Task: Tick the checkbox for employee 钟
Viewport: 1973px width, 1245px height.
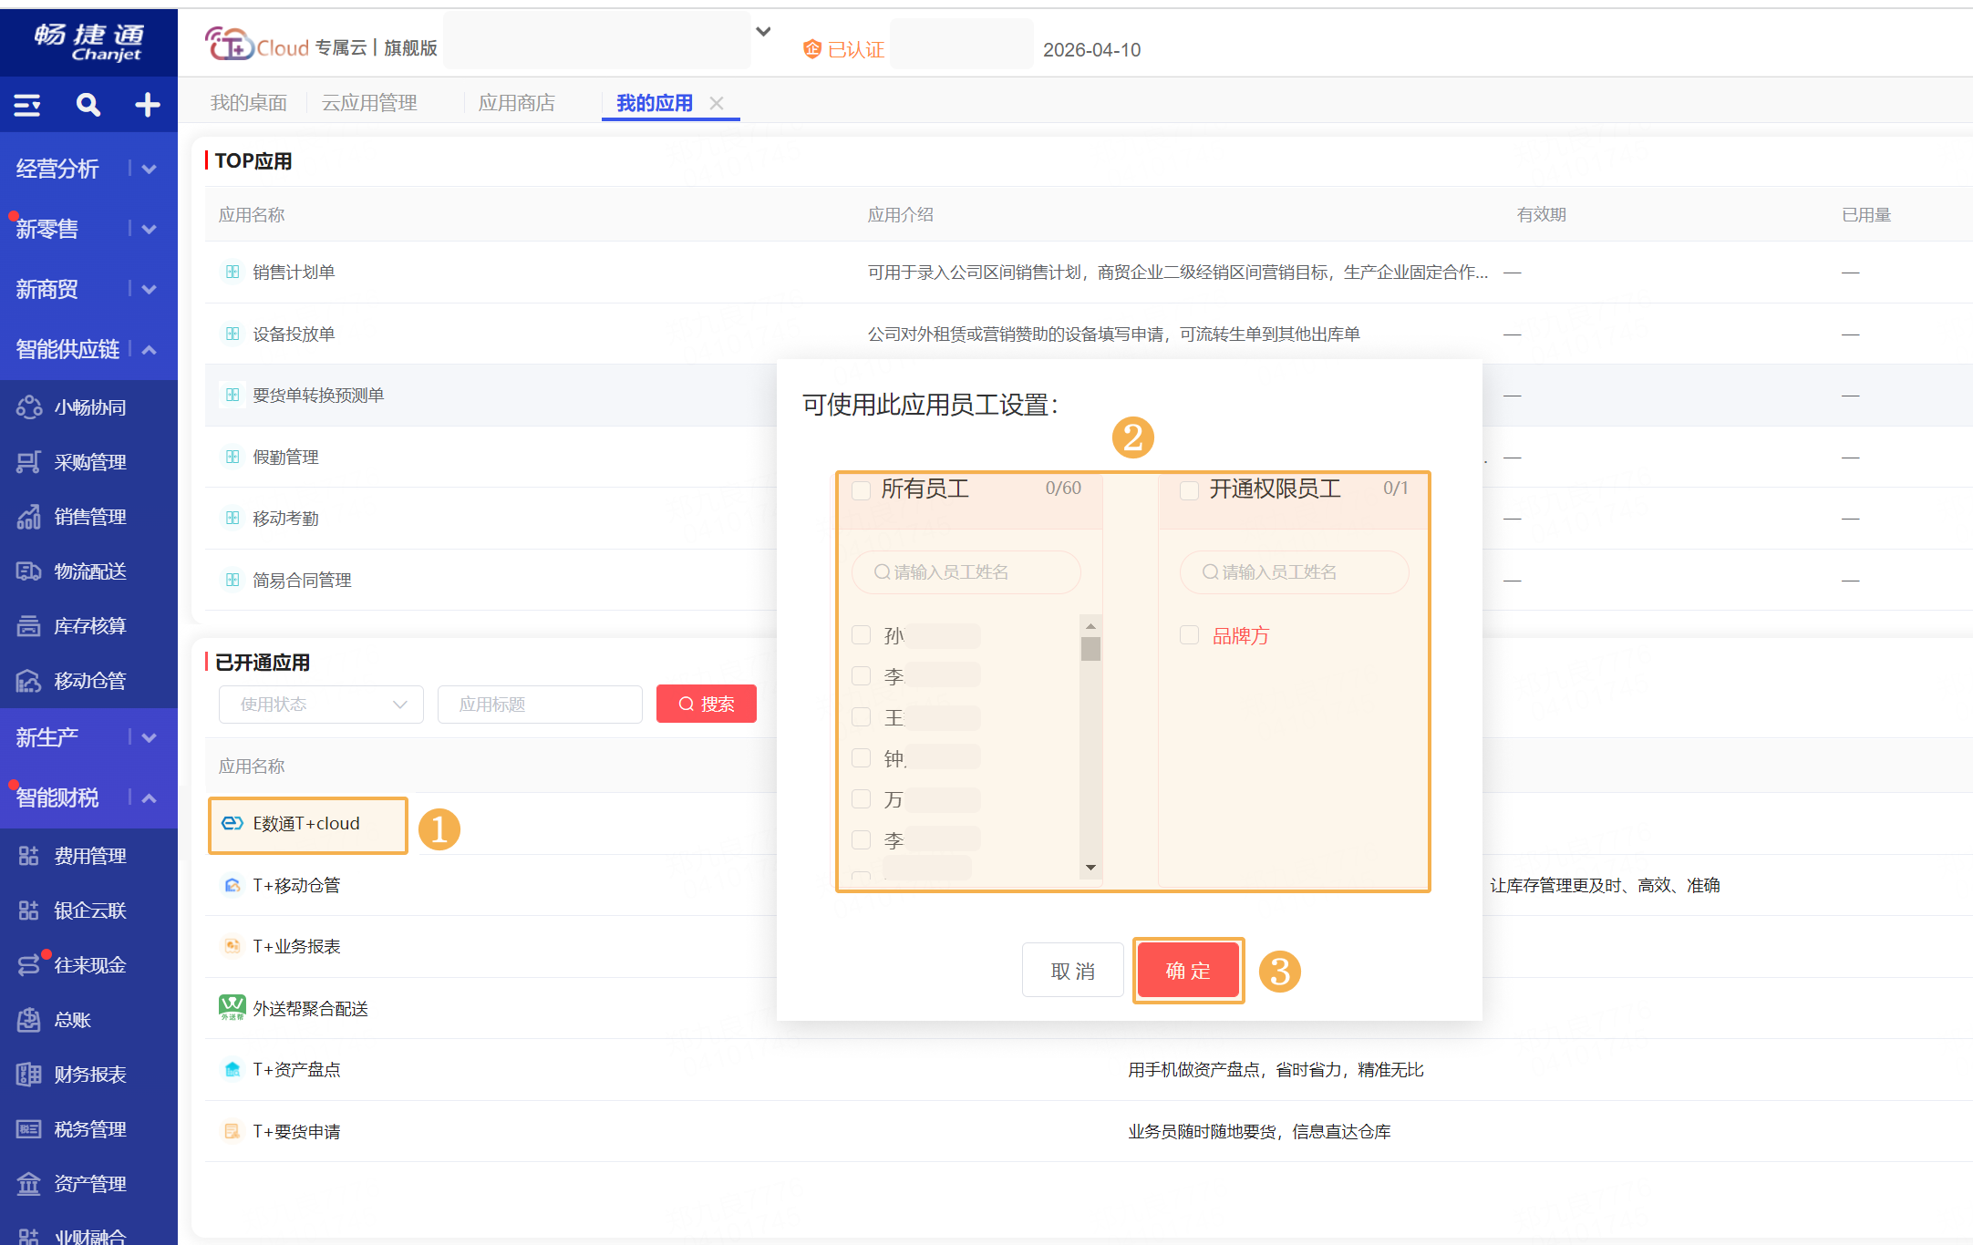Action: click(x=861, y=757)
